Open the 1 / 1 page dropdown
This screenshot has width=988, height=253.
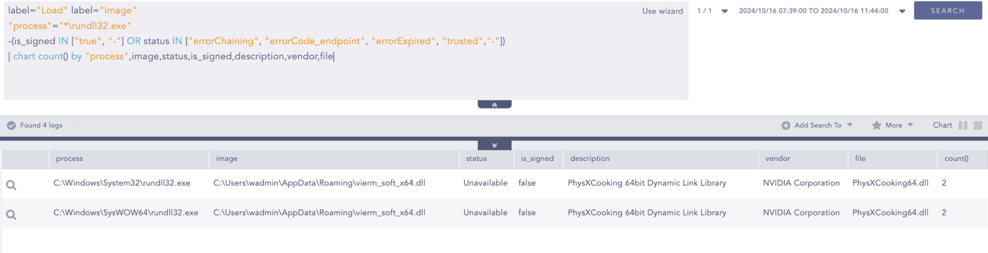pos(725,11)
